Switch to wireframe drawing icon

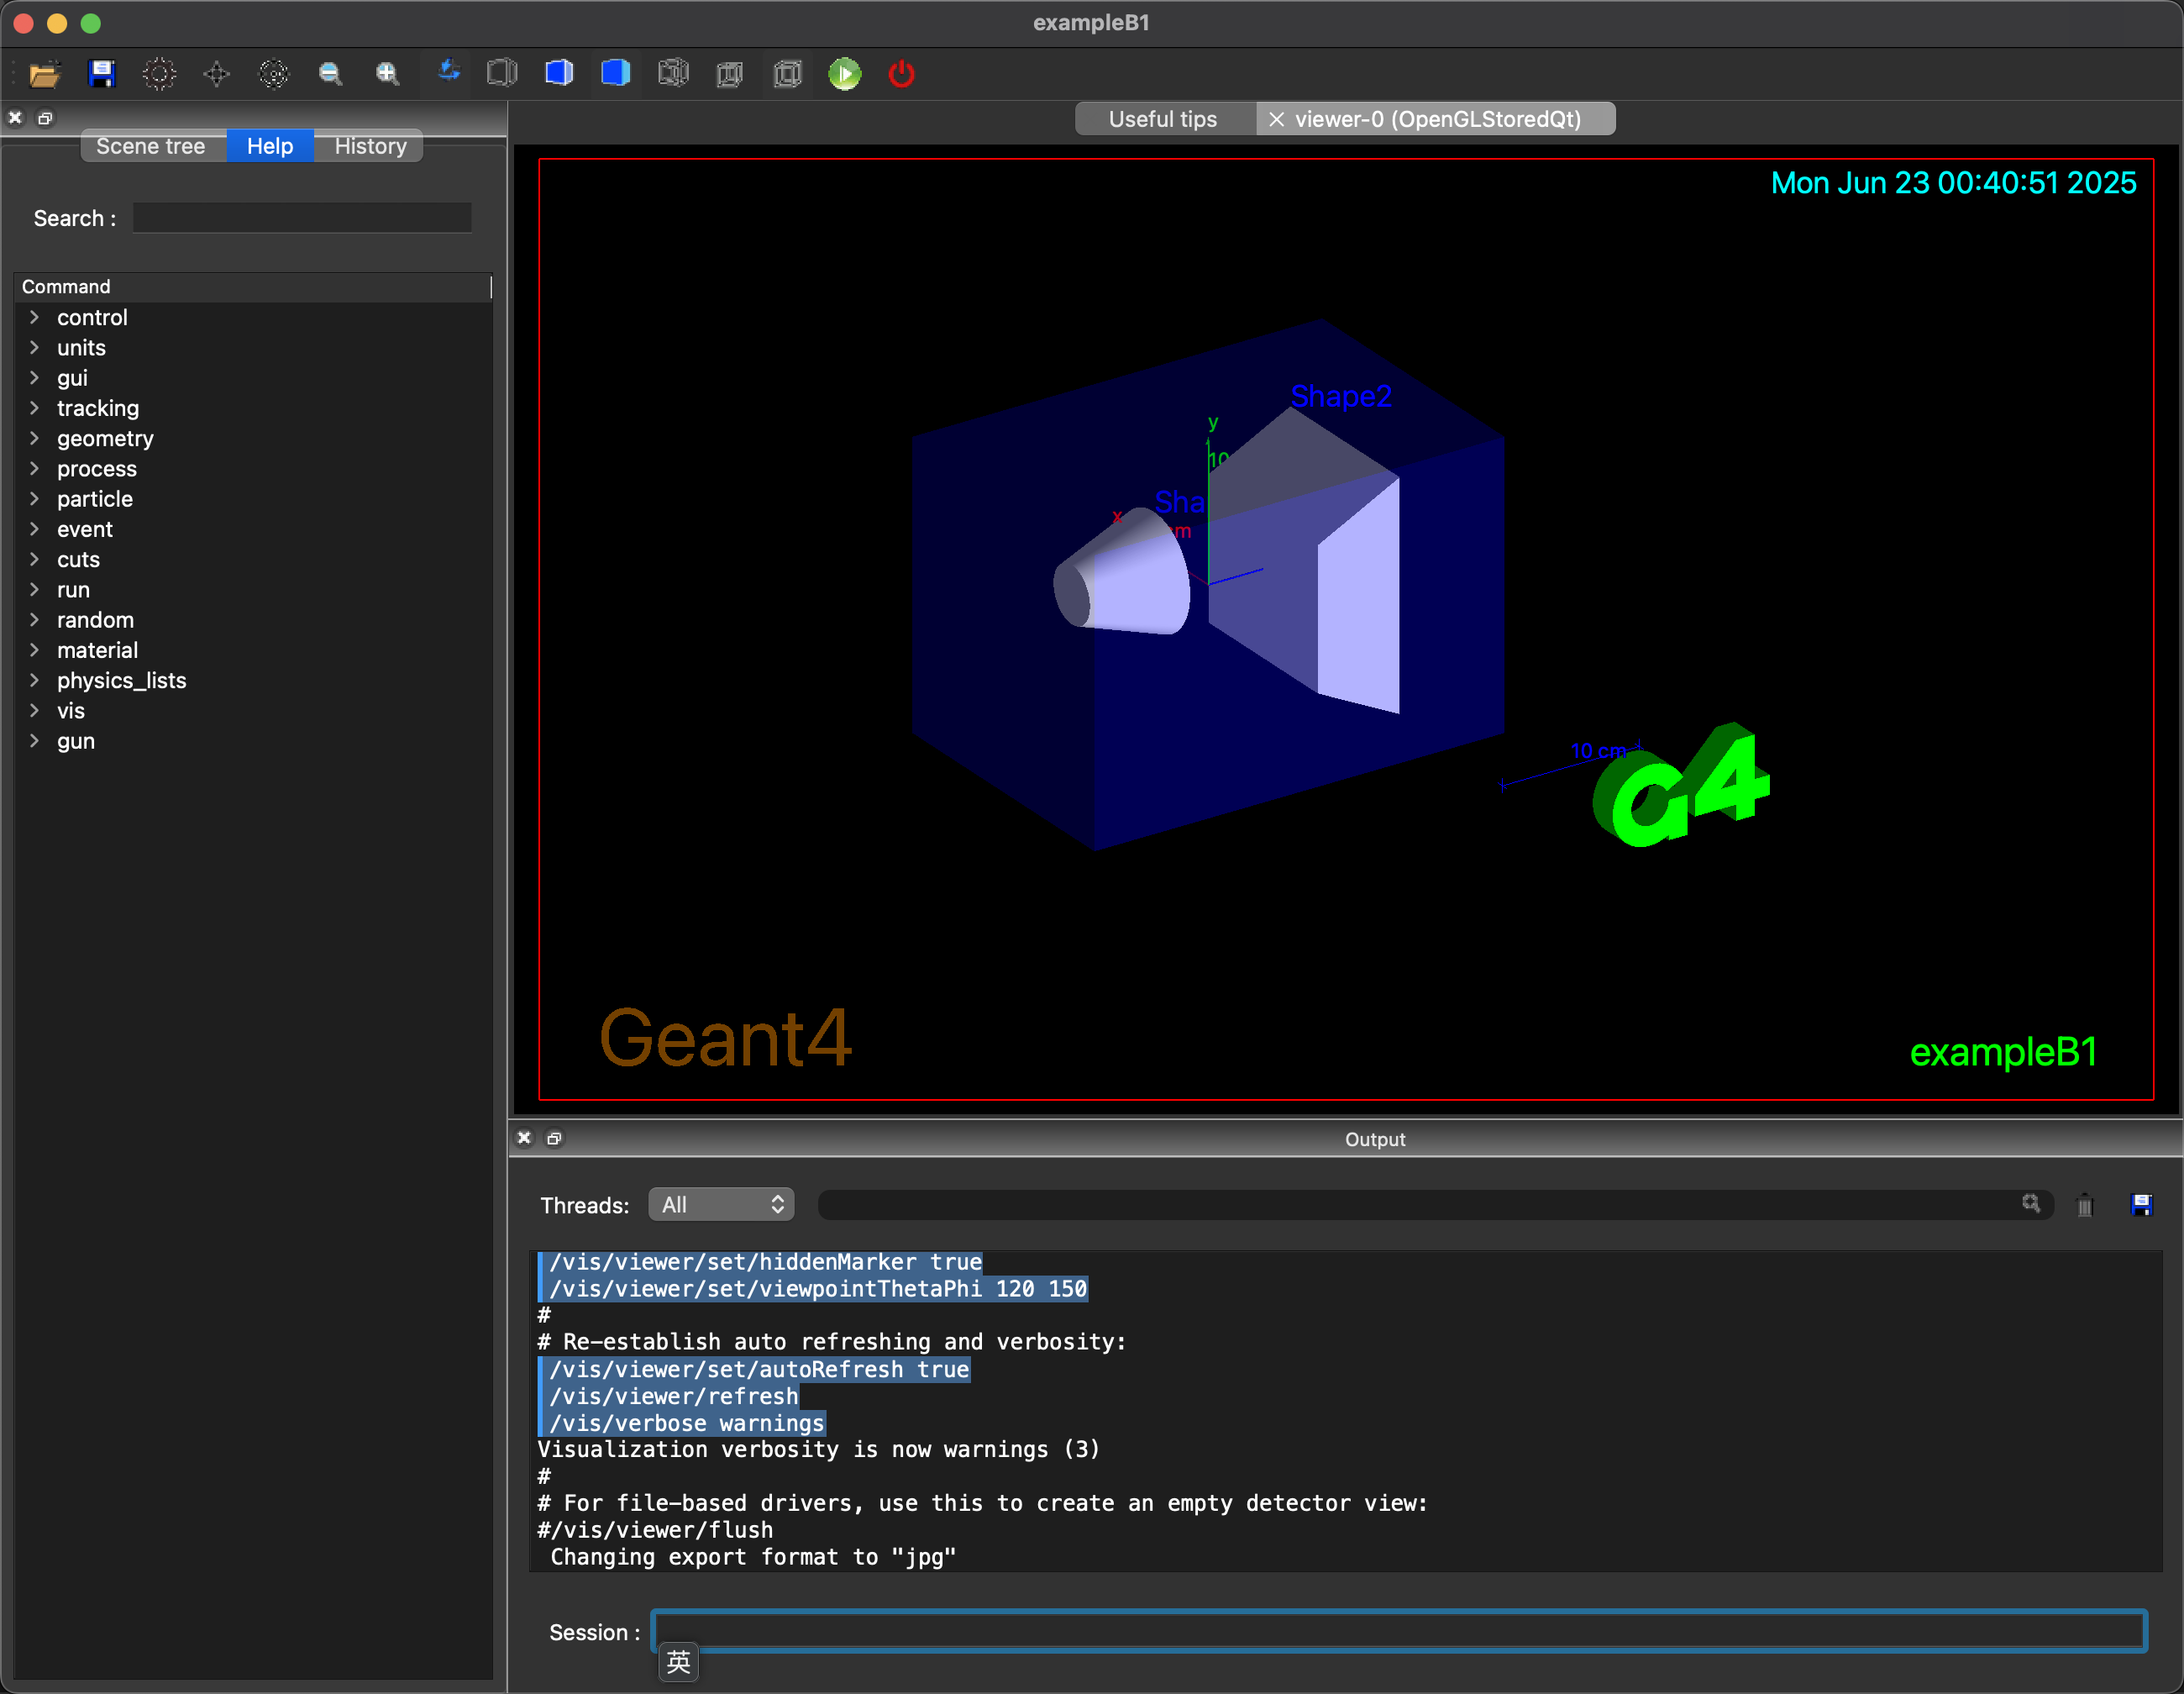[673, 73]
